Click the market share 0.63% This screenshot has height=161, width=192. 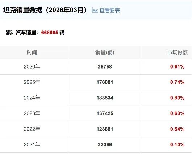pos(177,113)
